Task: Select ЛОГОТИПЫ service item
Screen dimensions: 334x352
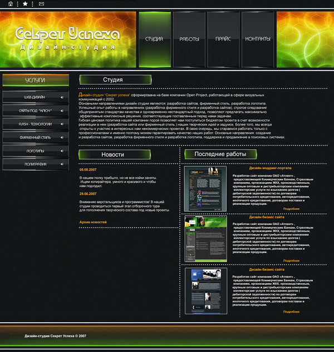Action: [36, 151]
